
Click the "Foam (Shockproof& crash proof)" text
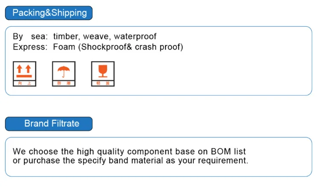[x=118, y=47]
